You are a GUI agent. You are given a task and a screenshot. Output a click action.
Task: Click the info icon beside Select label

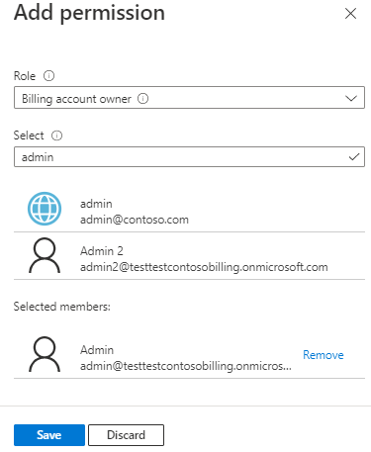click(56, 136)
